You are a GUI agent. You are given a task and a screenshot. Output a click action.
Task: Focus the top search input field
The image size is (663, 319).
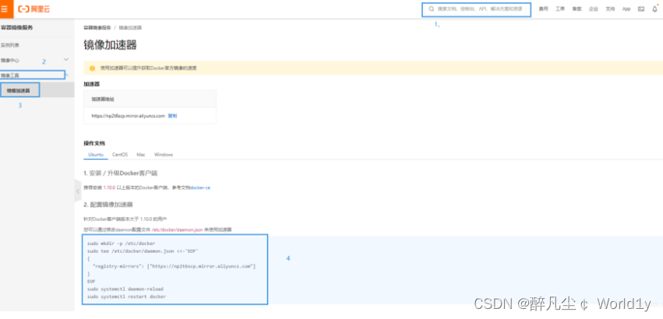[x=476, y=9]
